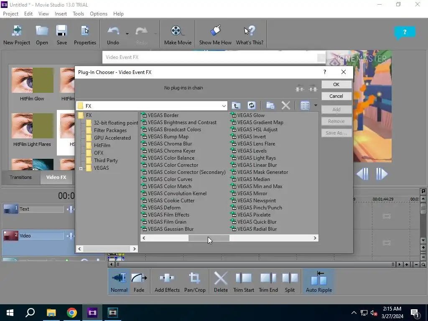Image resolution: width=428 pixels, height=321 pixels.
Task: Change the plug-in list view mode
Action: [305, 105]
